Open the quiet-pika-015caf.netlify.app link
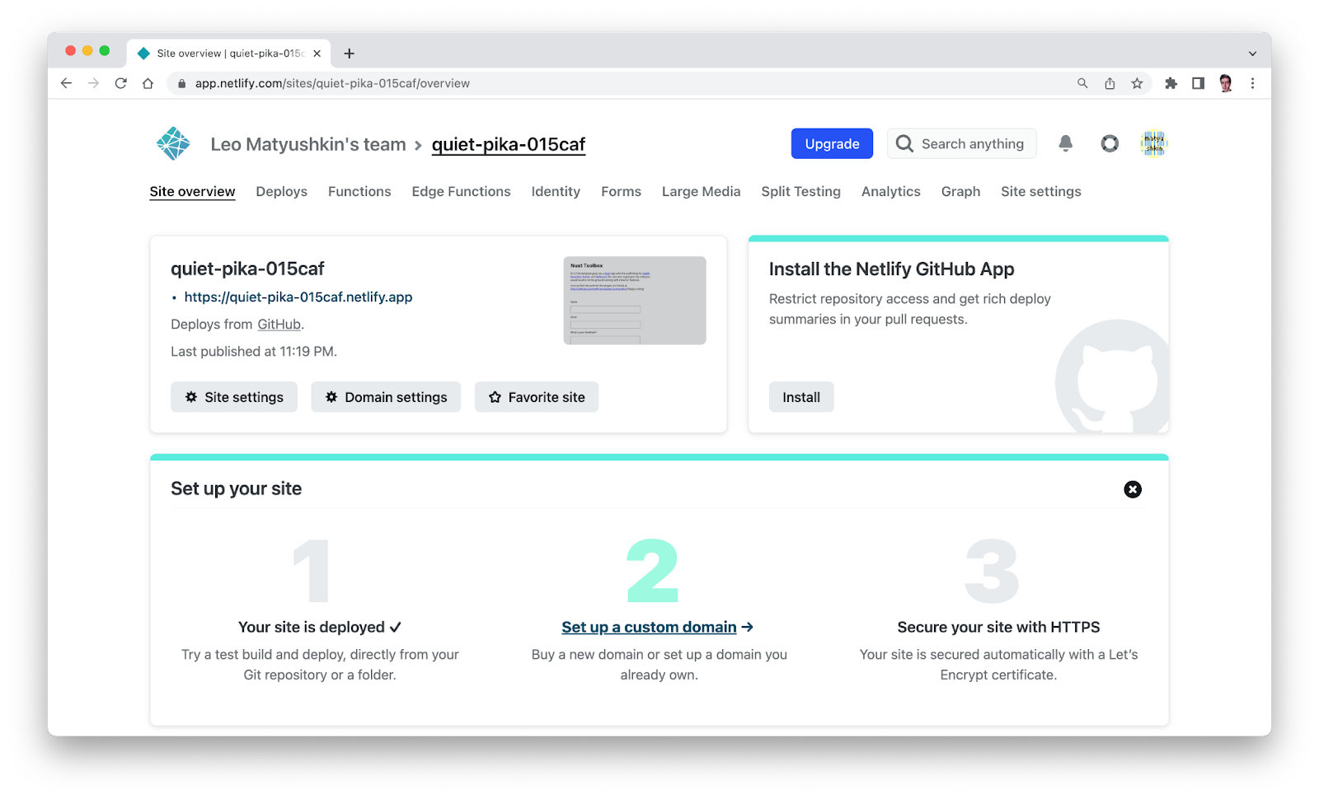1319x799 pixels. [298, 297]
